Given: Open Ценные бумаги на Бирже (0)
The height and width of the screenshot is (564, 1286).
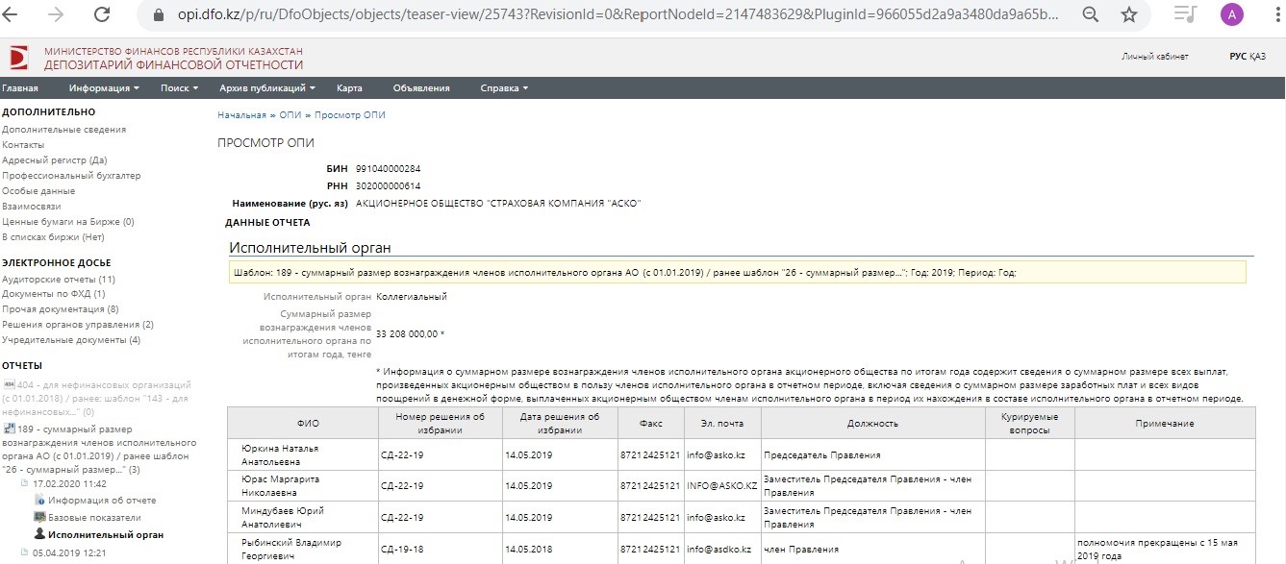Looking at the screenshot, I should [x=67, y=221].
